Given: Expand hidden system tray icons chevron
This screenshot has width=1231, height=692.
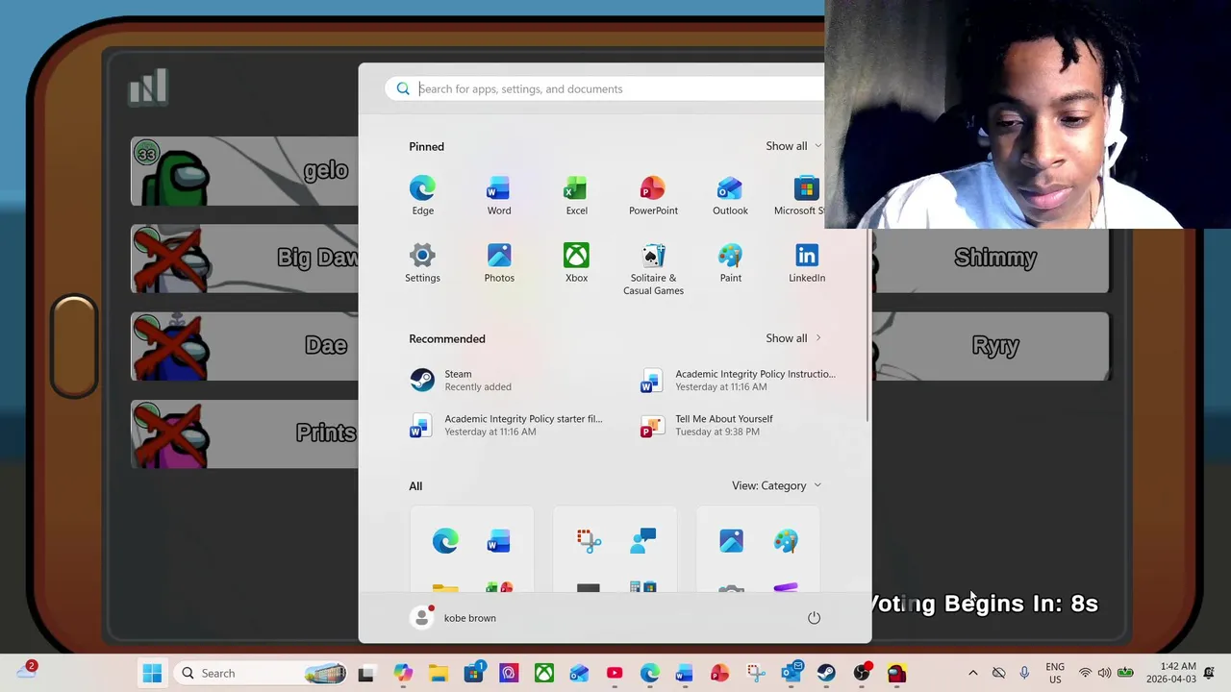Looking at the screenshot, I should [972, 673].
